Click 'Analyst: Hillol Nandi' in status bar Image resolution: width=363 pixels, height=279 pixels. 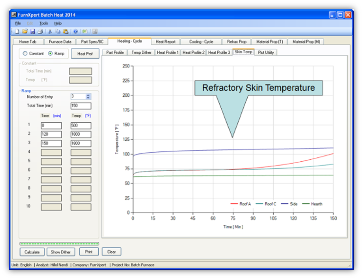tap(52, 265)
